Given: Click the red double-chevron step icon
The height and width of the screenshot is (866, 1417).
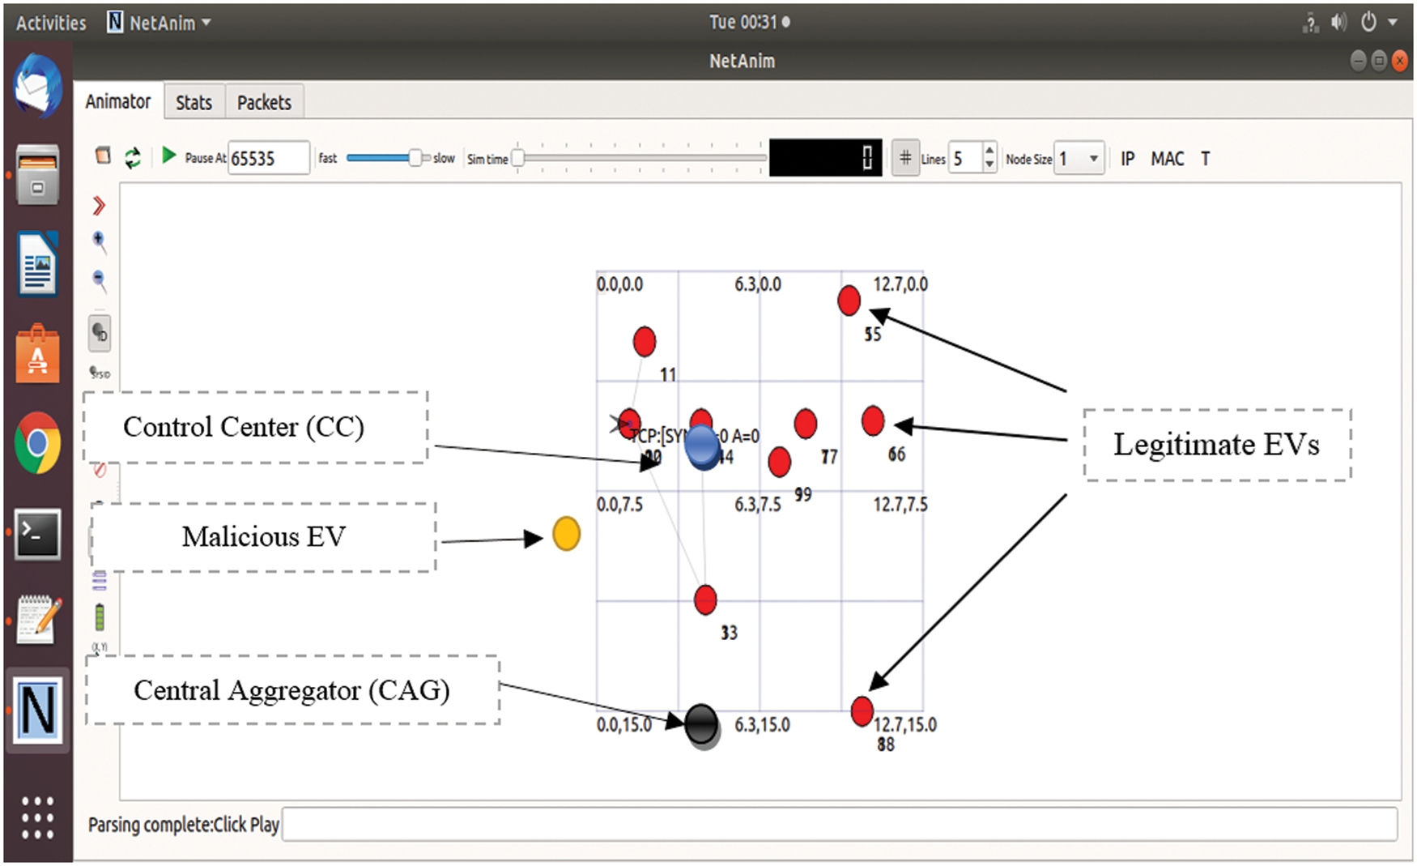Looking at the screenshot, I should (99, 206).
